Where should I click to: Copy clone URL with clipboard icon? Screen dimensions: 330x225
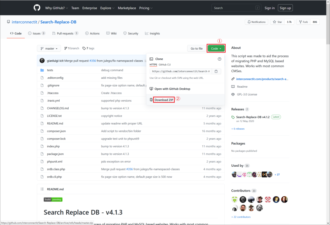click(216, 71)
